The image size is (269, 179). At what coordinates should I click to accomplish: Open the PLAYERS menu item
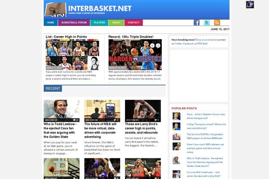(x=100, y=23)
